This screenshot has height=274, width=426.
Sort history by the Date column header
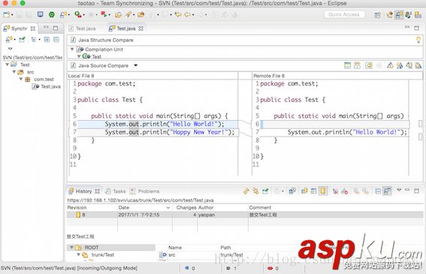pyautogui.click(x=144, y=207)
